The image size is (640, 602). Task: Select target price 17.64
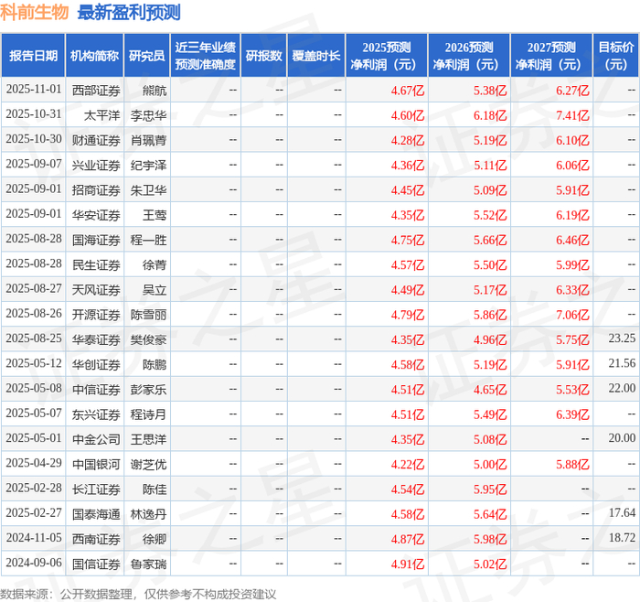[622, 513]
